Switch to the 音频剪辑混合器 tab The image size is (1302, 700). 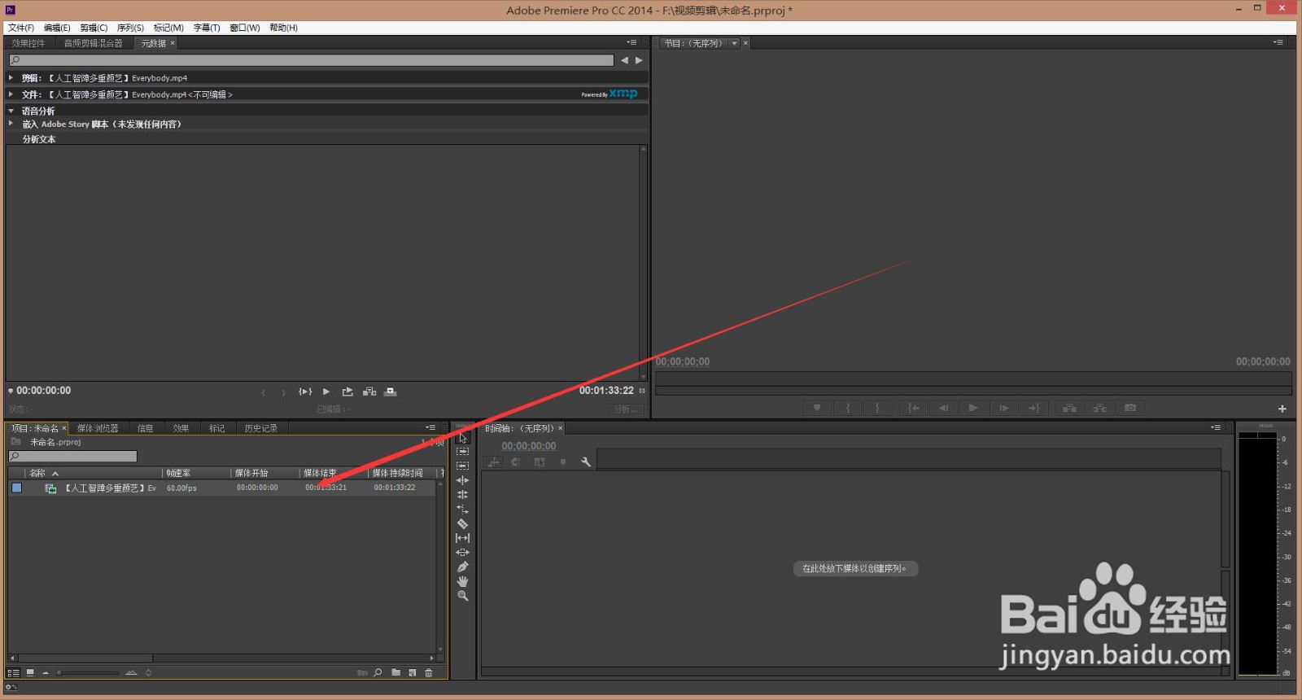click(94, 43)
